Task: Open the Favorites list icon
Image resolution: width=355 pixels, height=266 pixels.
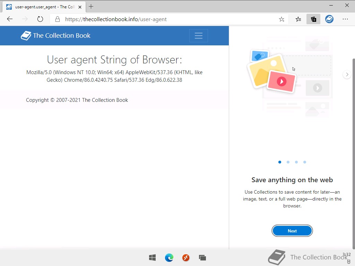Action: 298,19
